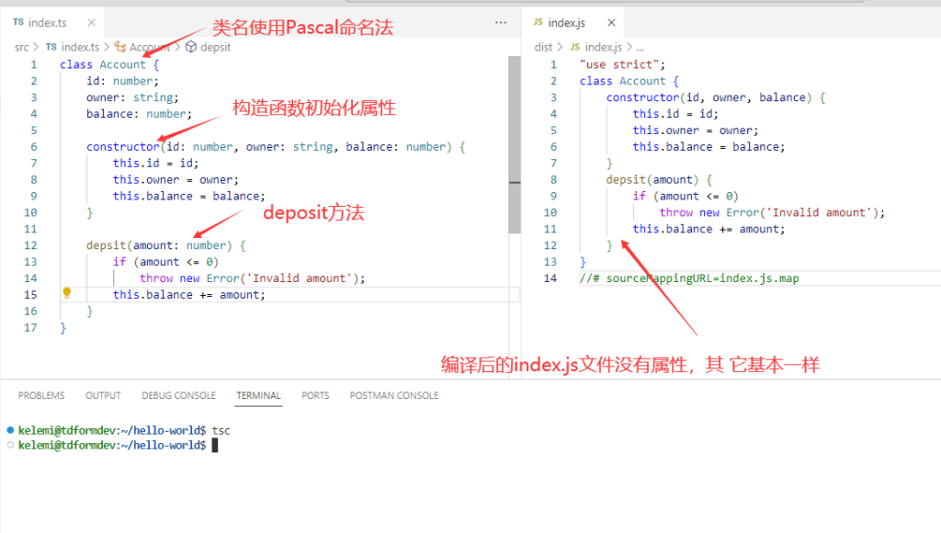This screenshot has height=533, width=941.
Task: Open the PORTS panel tab
Action: coord(315,395)
